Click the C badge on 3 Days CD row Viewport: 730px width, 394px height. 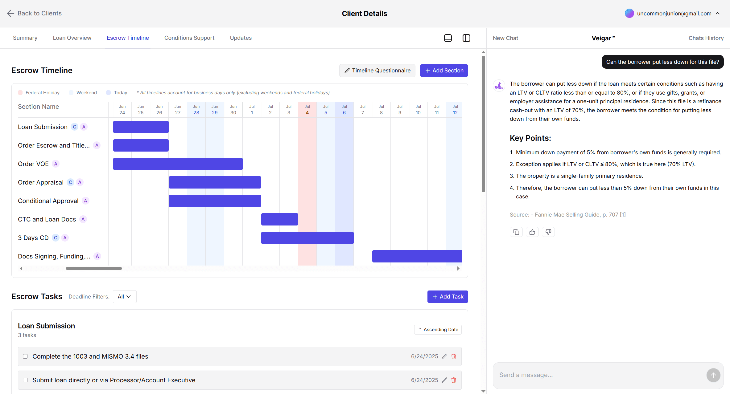(x=56, y=238)
